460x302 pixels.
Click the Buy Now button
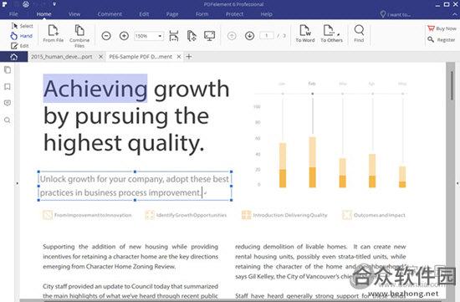pos(442,28)
